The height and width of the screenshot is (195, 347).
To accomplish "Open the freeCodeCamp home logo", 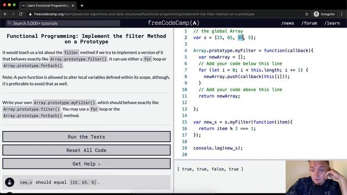I will (x=173, y=23).
